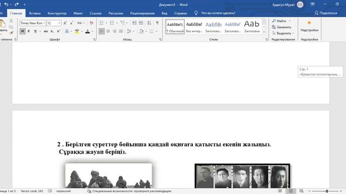Image resolution: width=346 pixels, height=194 pixels.
Task: Open borders options
Action: [151, 31]
